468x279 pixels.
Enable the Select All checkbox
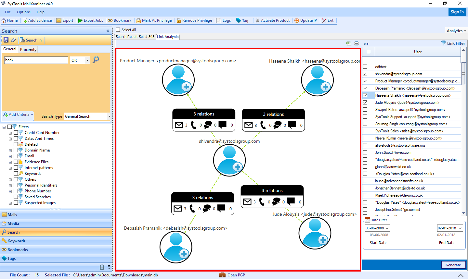point(118,29)
